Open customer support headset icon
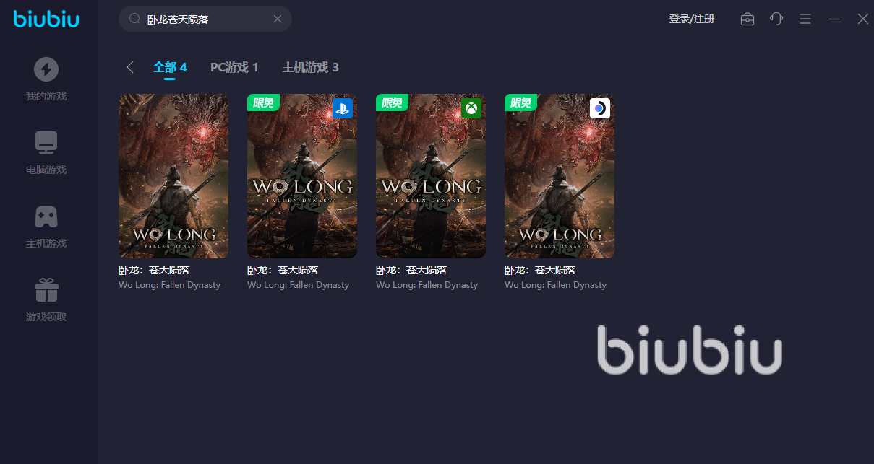 (776, 19)
